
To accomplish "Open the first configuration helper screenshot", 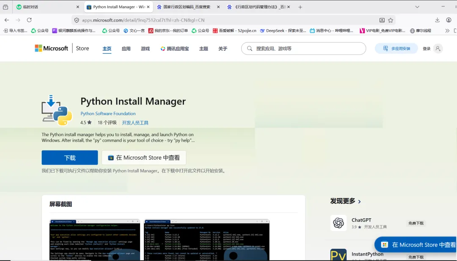I will [x=95, y=239].
